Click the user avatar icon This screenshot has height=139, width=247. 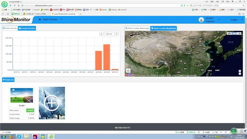[201, 20]
